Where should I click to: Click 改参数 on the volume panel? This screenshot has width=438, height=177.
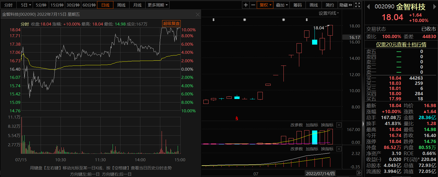pyautogui.click(x=297, y=125)
